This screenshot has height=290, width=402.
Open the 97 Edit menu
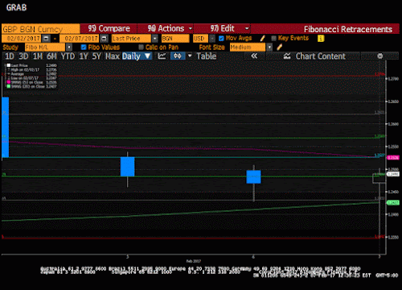222,28
